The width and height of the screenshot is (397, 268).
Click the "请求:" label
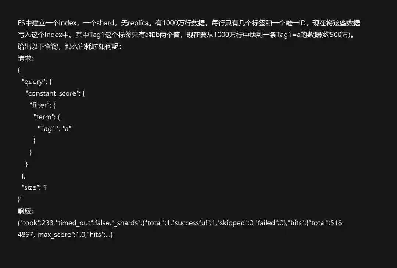coord(26,58)
